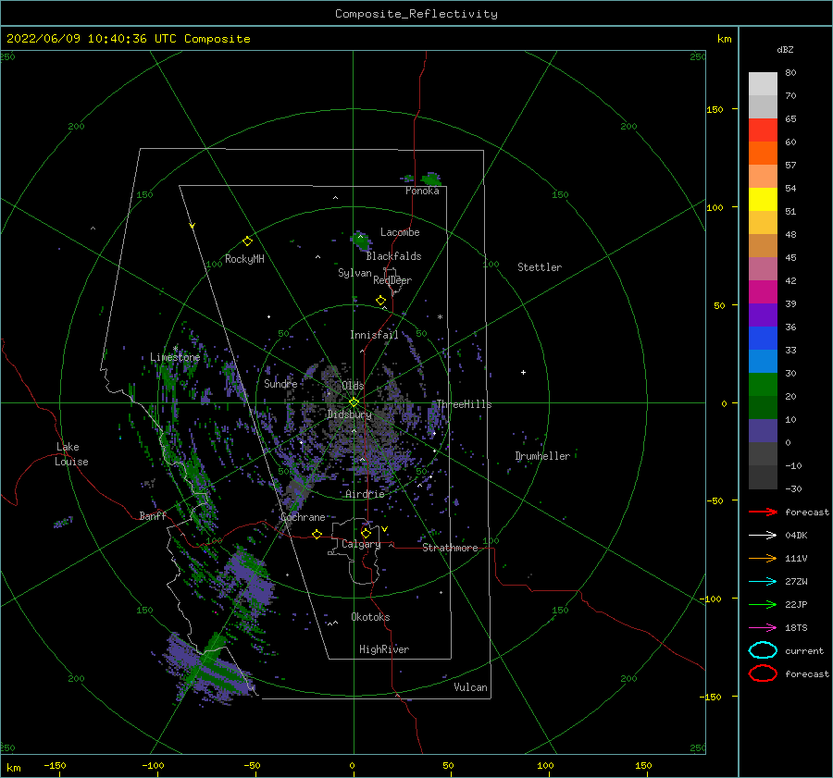Image resolution: width=833 pixels, height=778 pixels.
Task: Select the red 65-60 dBZ swatch
Action: point(763,130)
